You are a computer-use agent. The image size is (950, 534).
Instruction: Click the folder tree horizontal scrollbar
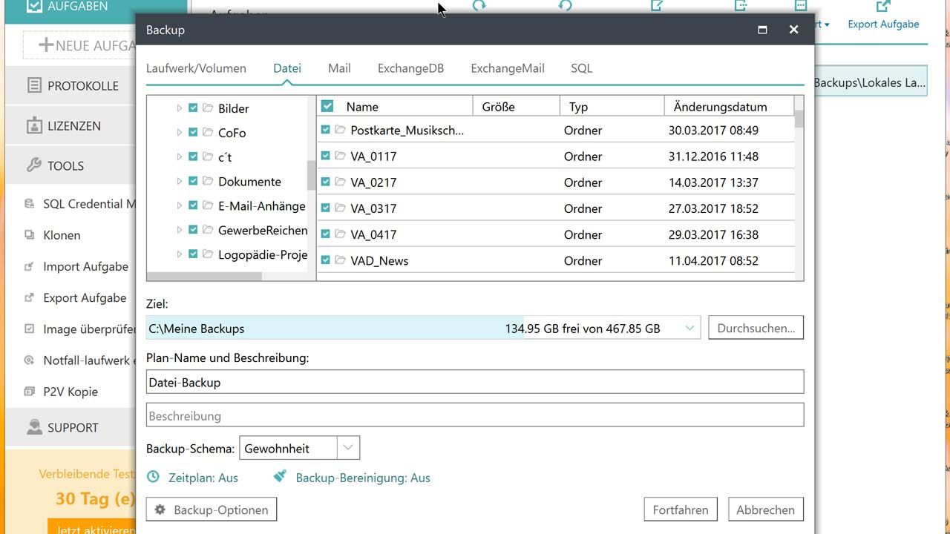pyautogui.click(x=204, y=276)
